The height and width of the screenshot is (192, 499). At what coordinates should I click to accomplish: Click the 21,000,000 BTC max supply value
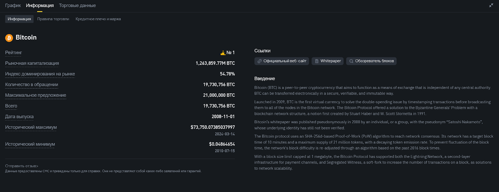click(x=219, y=95)
